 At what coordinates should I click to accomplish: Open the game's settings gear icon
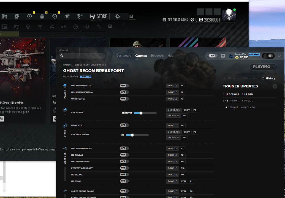pyautogui.click(x=118, y=16)
